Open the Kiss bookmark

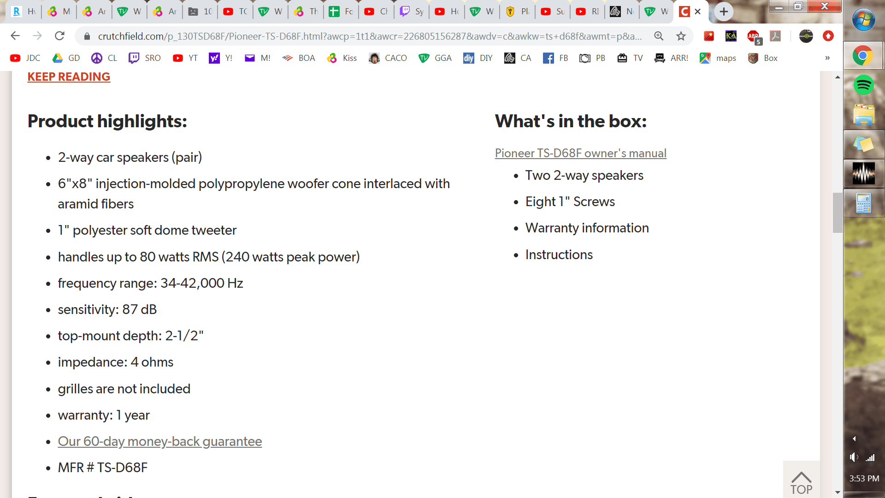(342, 58)
